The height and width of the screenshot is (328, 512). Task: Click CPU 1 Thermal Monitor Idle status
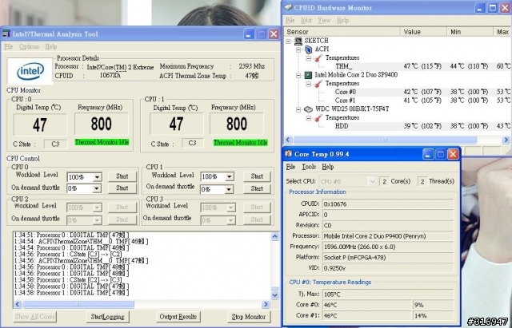click(240, 143)
